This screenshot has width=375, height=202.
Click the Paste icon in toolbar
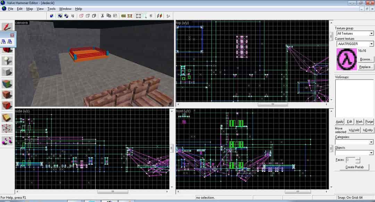point(115,16)
